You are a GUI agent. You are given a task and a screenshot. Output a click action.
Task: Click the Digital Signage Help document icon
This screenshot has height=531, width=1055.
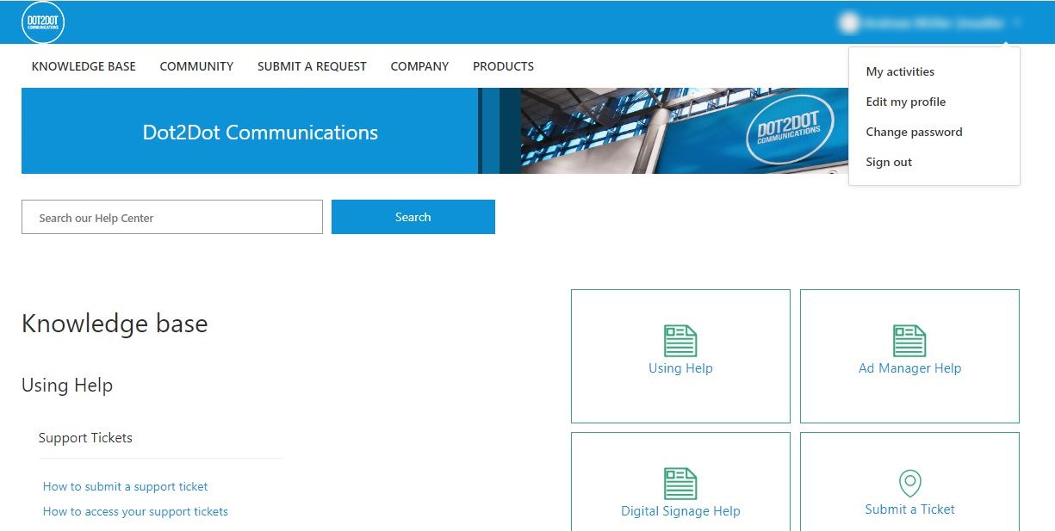click(x=680, y=484)
